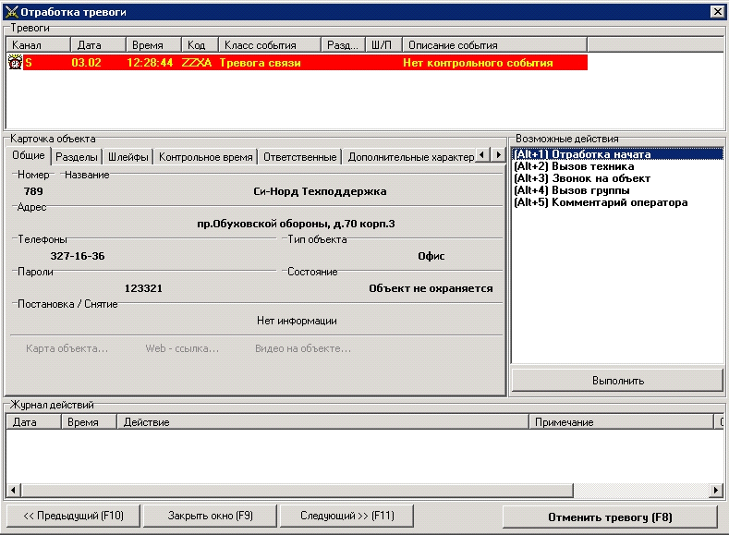Select action Звонок на объект
The width and height of the screenshot is (729, 535).
pos(617,178)
